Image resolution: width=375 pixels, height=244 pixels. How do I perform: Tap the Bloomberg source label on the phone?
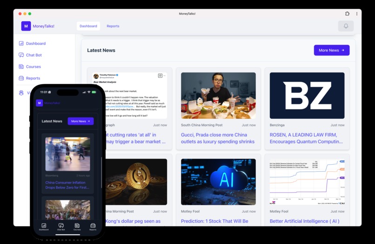coord(52,175)
